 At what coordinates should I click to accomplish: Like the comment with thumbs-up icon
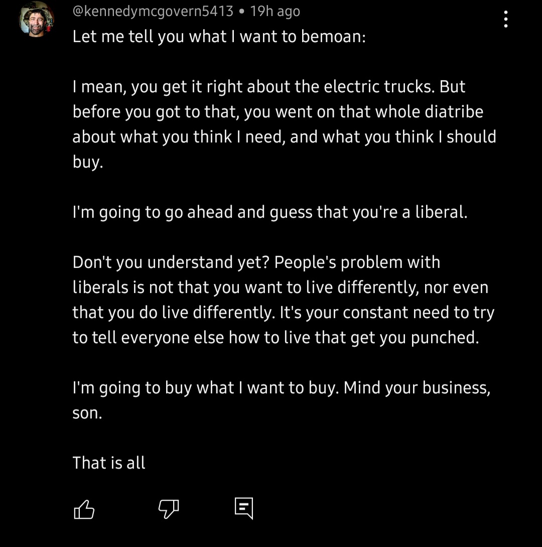(84, 509)
